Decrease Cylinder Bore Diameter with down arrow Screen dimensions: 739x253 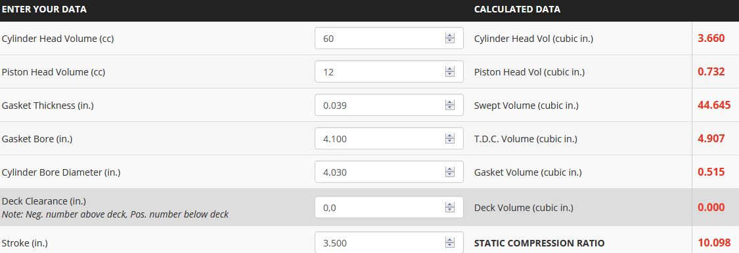[449, 174]
